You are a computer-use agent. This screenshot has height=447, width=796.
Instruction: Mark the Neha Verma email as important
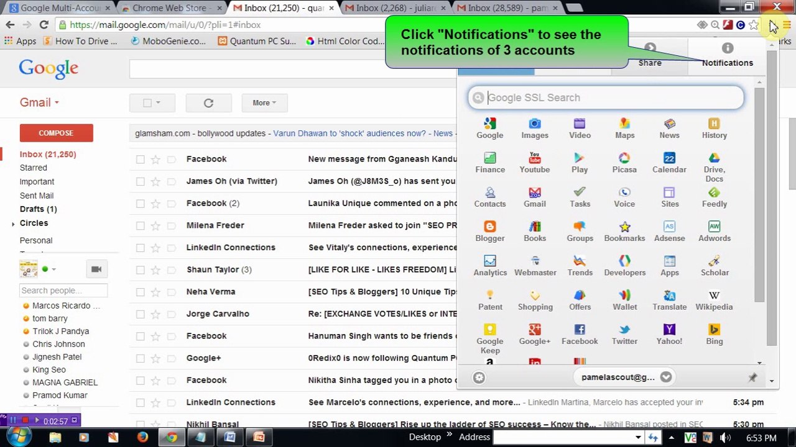pos(171,292)
